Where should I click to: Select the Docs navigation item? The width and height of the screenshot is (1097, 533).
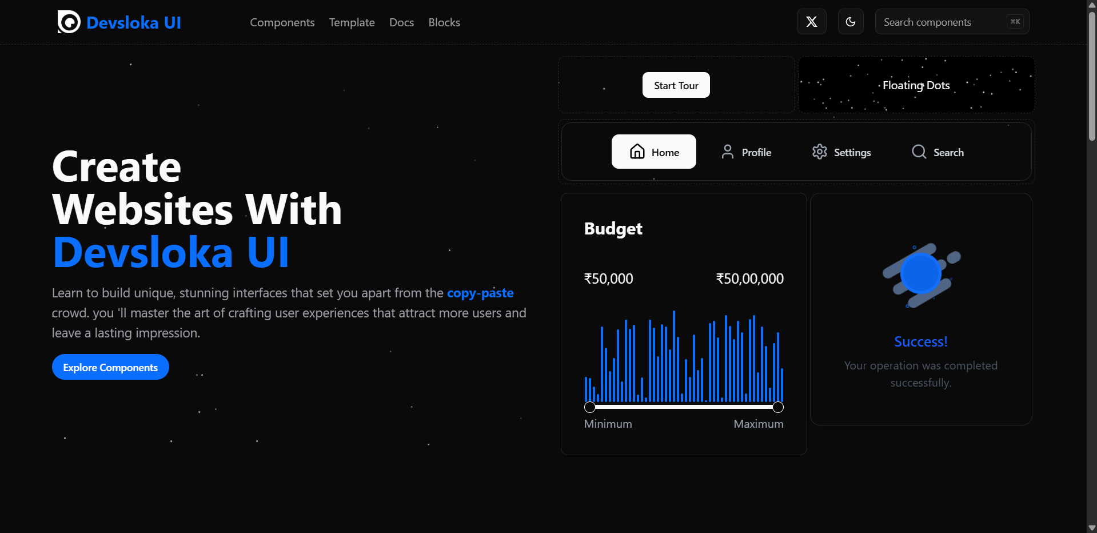pos(401,22)
